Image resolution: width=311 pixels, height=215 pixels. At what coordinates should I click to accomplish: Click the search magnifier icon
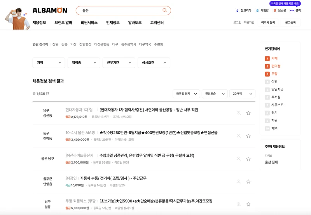coord(164,10)
